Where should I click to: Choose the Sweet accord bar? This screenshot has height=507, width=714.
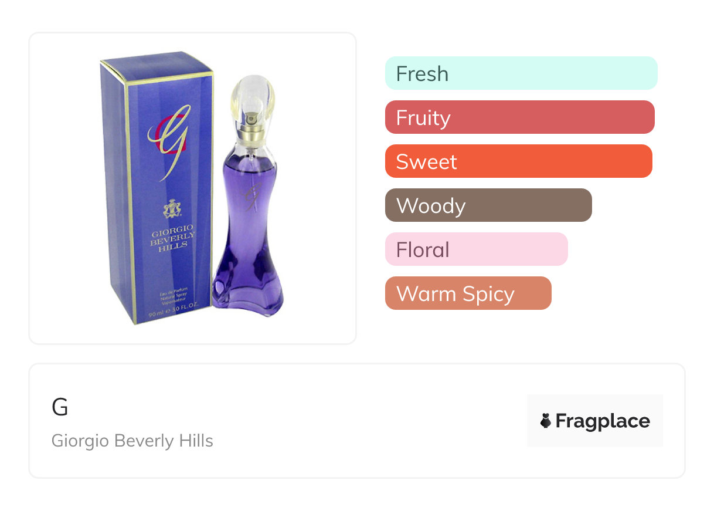[518, 161]
